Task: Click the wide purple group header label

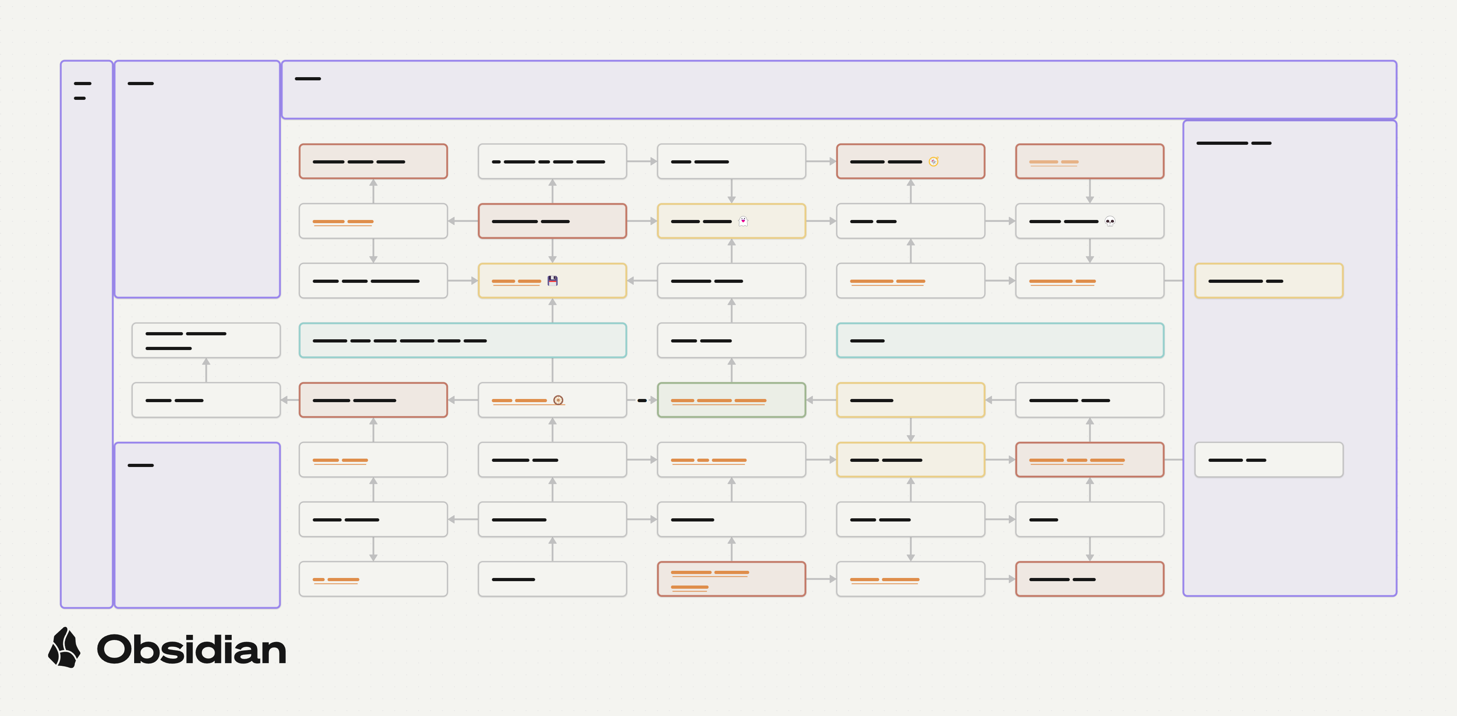Action: click(x=308, y=79)
